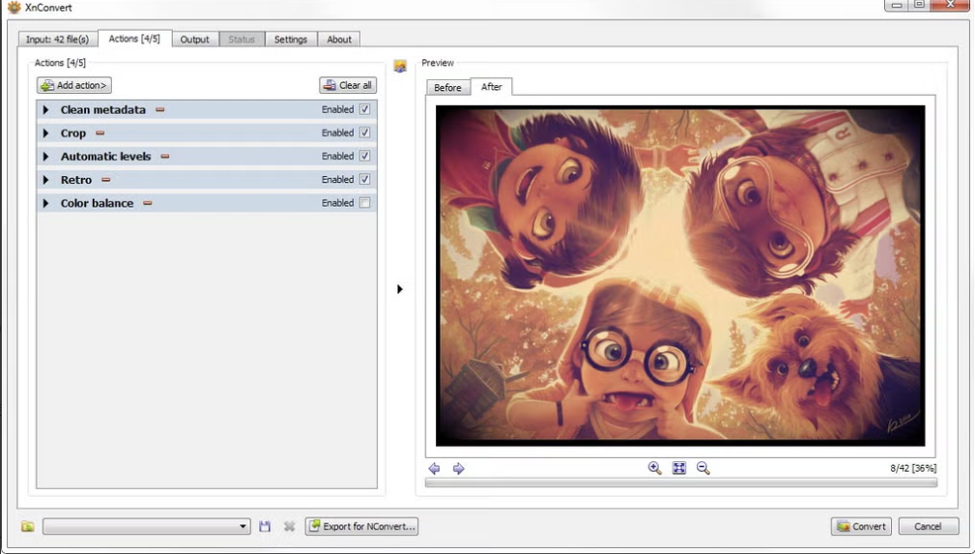Remove the Crop action via red minus
Screen dimensions: 975x554
(100, 133)
